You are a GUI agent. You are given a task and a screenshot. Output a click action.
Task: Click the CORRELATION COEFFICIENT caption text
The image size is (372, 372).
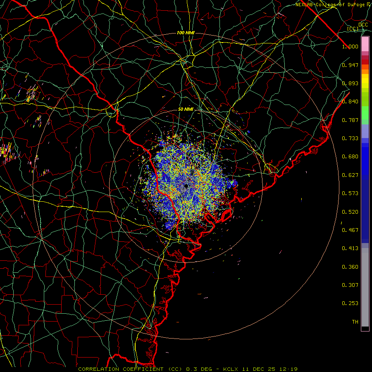[x=121, y=369]
